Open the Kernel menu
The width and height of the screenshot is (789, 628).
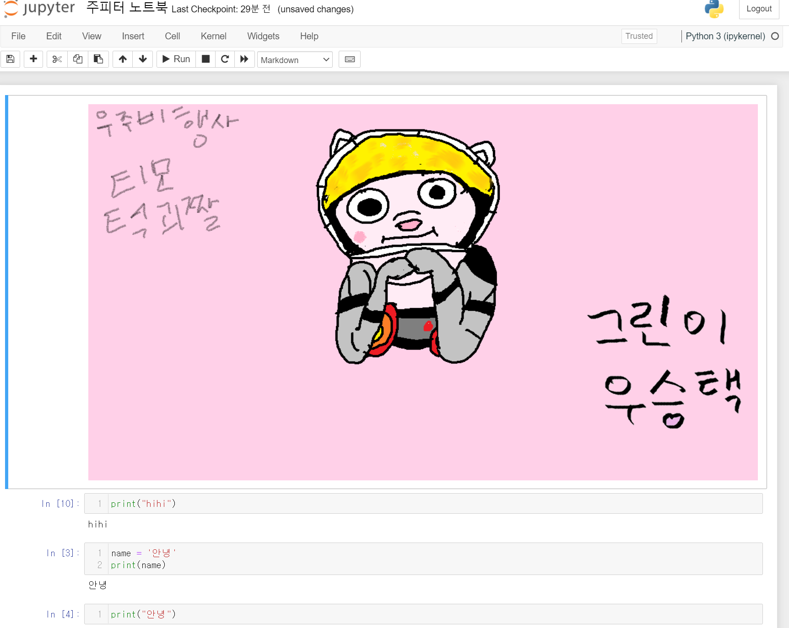pyautogui.click(x=214, y=36)
